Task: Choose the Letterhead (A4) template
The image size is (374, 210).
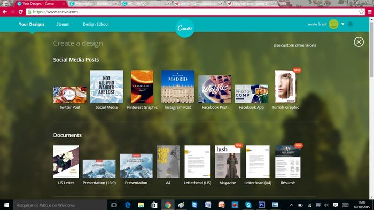Action: 258,162
